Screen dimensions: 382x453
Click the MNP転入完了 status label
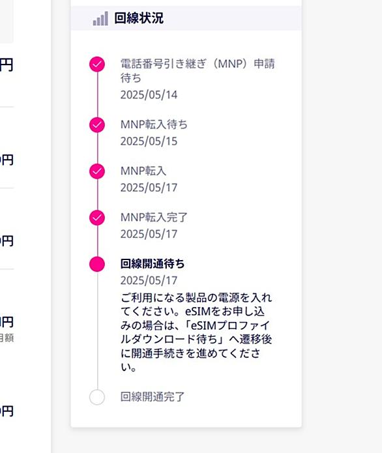pos(154,217)
